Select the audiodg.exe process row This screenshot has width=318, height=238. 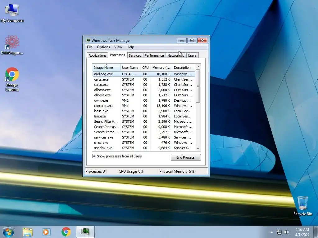tap(144, 74)
